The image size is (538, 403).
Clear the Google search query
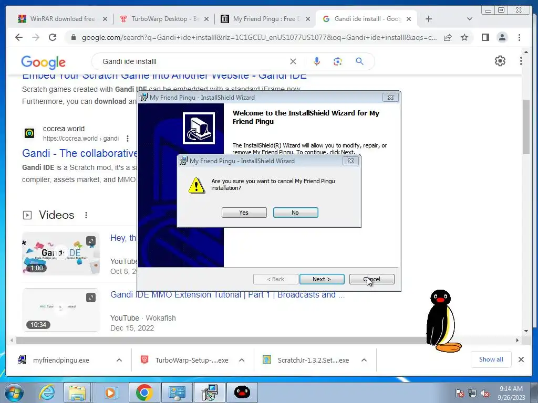[293, 61]
